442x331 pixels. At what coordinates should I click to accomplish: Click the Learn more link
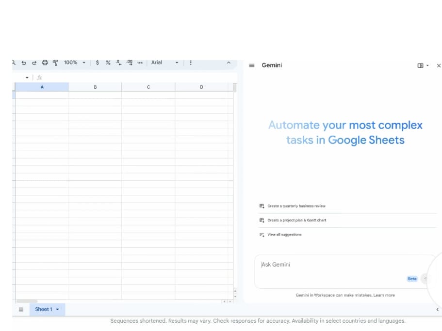coord(384,295)
